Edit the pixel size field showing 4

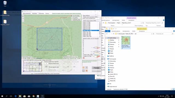(x=46, y=64)
